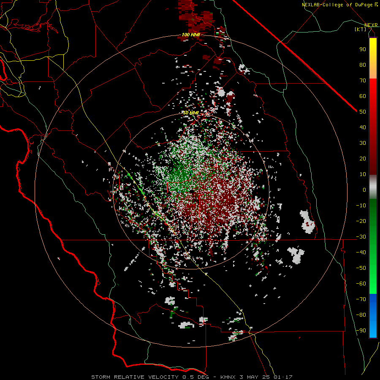Image resolution: width=380 pixels, height=380 pixels.
Task: Click the 01:17 timestamp
Action: click(x=283, y=377)
